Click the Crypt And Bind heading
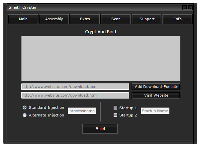 click(x=100, y=32)
